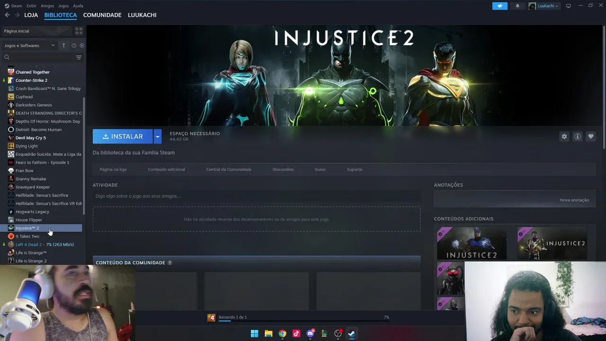Go back with the navigation arrow
Screen dimensions: 606x341
(7, 15)
